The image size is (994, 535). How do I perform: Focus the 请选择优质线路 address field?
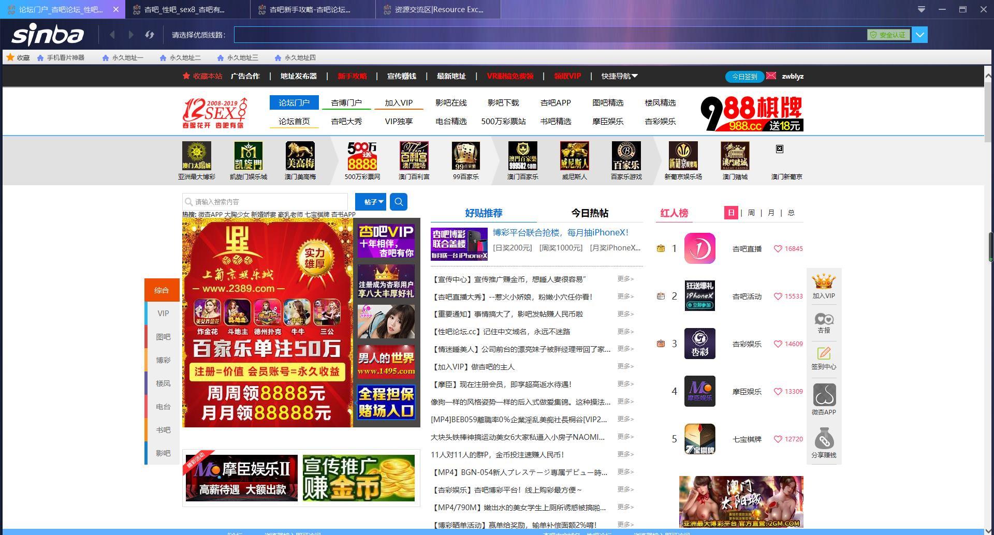pyautogui.click(x=550, y=35)
